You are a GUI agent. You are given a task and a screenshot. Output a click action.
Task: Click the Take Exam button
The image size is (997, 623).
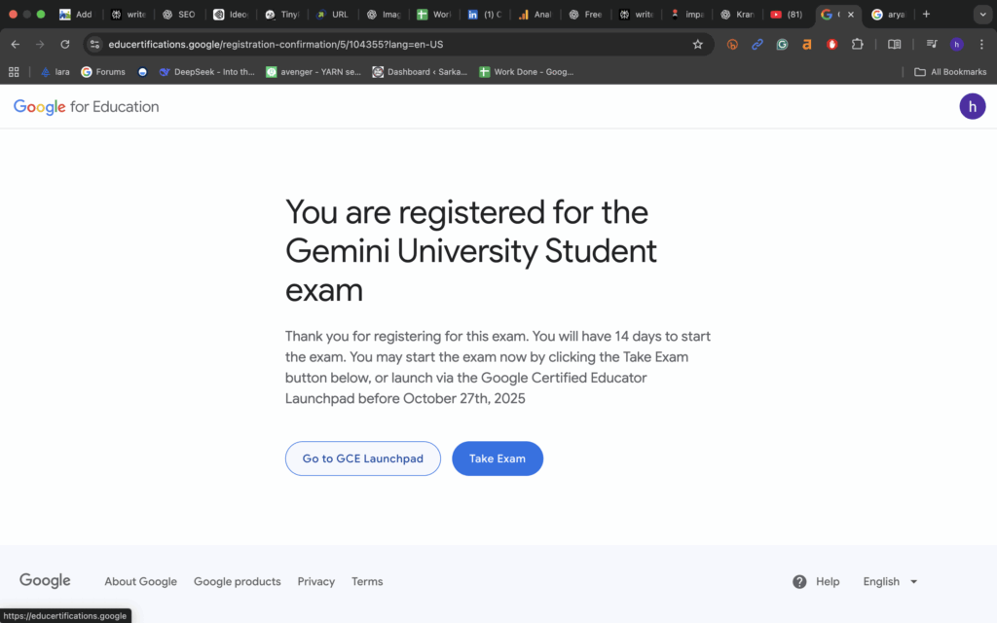click(497, 458)
